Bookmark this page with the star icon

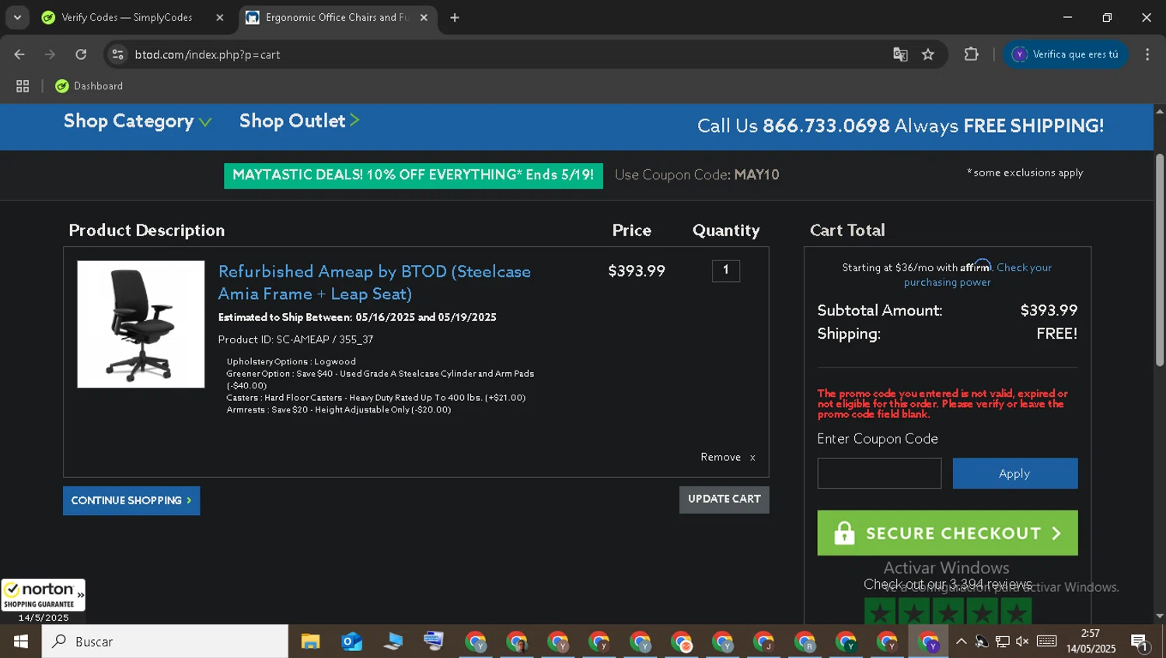click(928, 54)
